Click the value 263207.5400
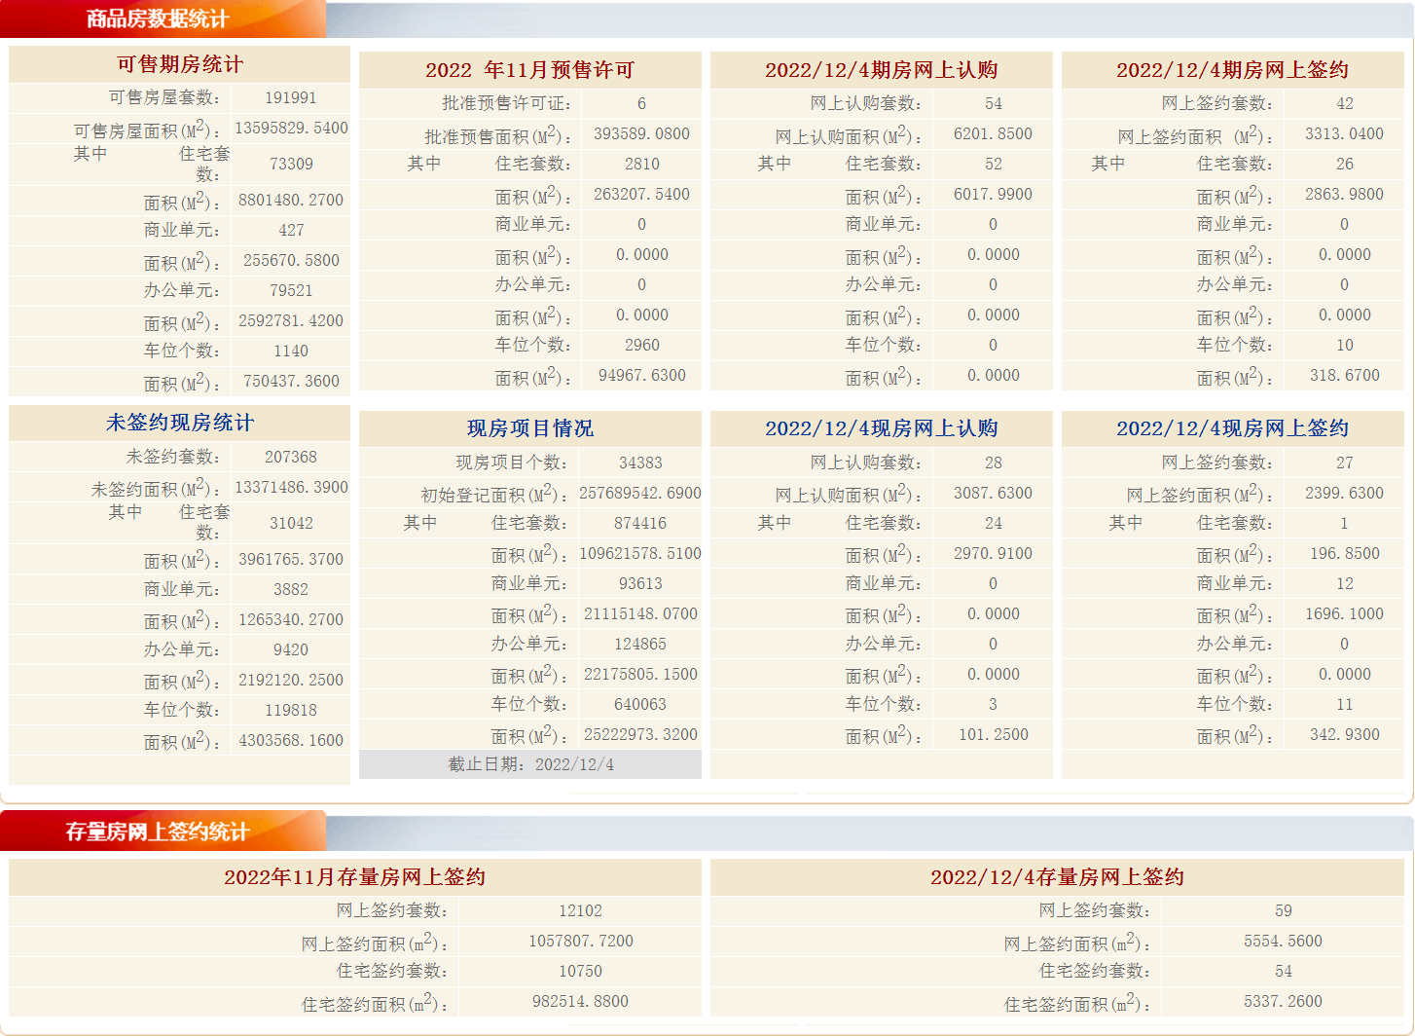Viewport: 1415px width, 1036px height. 641,194
